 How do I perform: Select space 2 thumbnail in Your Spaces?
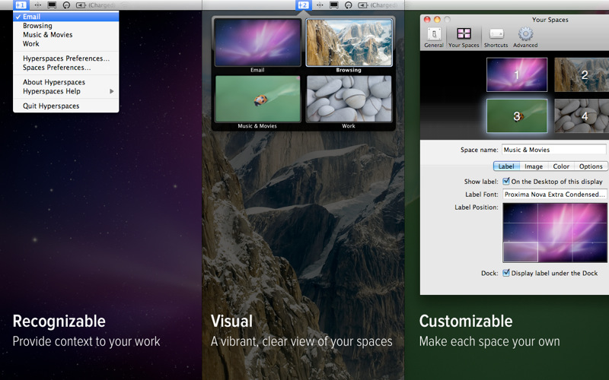(x=582, y=74)
